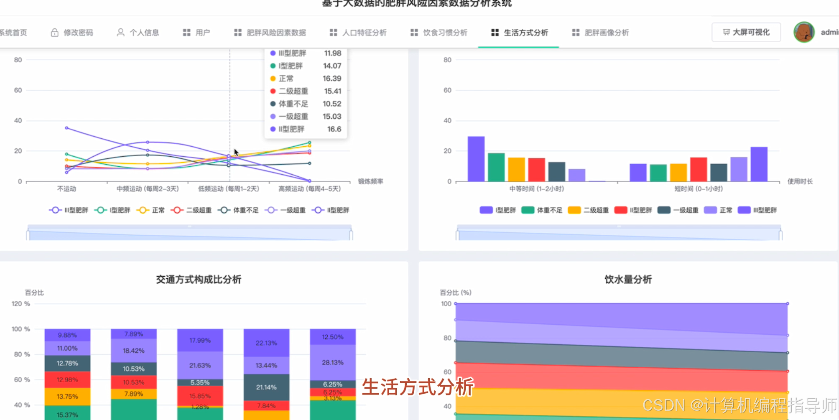Click the 大屏可视化 button
This screenshot has width=839, height=420.
[x=746, y=32]
